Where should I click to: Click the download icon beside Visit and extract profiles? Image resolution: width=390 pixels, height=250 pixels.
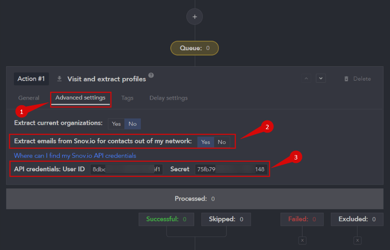coord(59,79)
